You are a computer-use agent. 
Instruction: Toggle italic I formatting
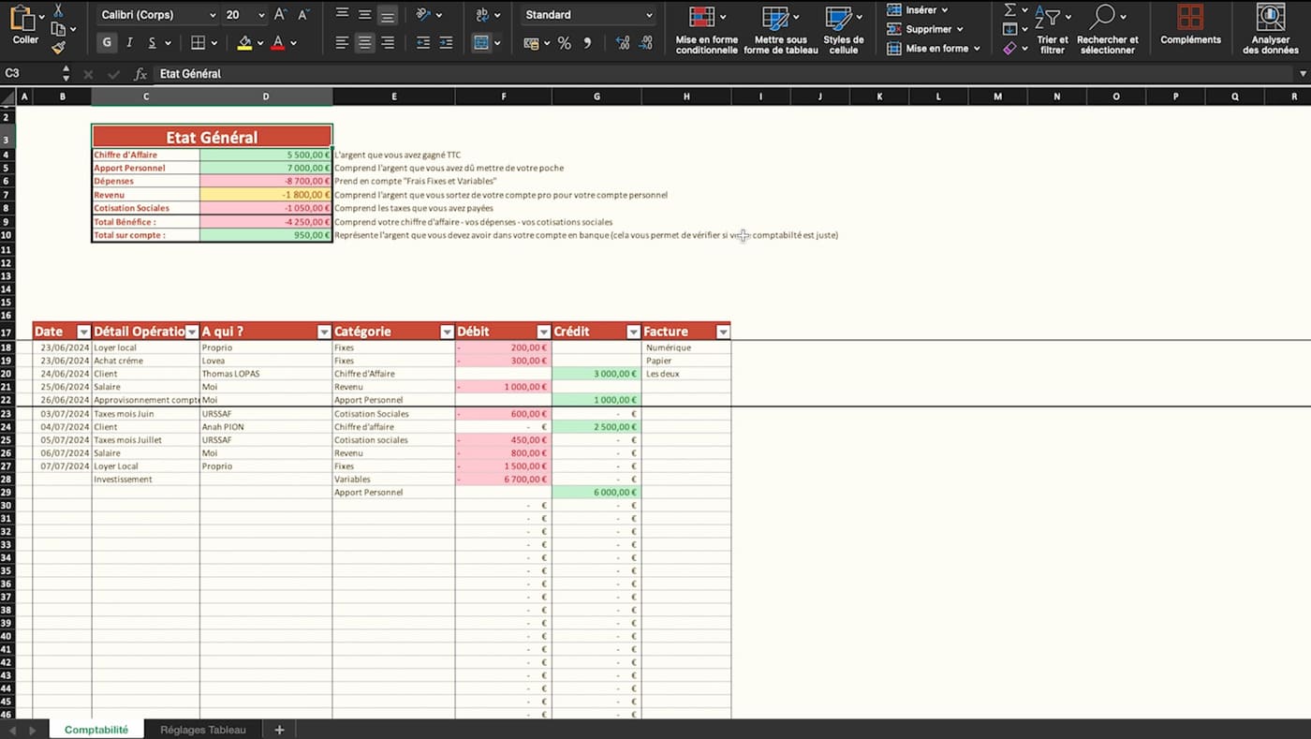coord(129,43)
